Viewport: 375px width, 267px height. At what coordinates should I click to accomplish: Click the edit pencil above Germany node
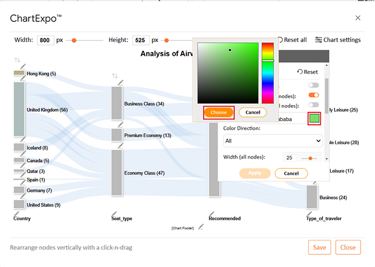[x=22, y=182]
